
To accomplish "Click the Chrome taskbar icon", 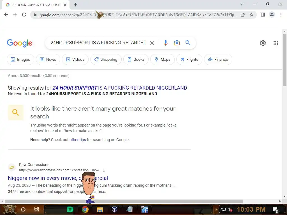I will [85, 209].
